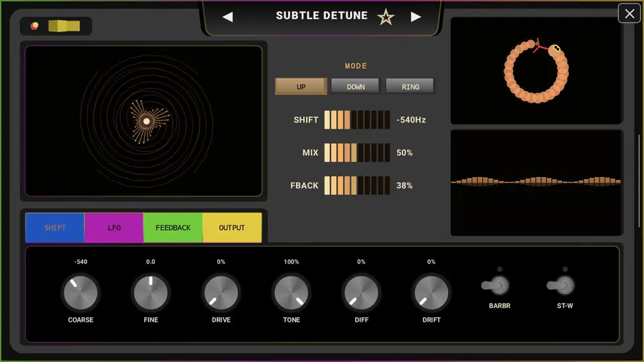644x362 pixels.
Task: Toggle the ST-W switch
Action: click(561, 286)
